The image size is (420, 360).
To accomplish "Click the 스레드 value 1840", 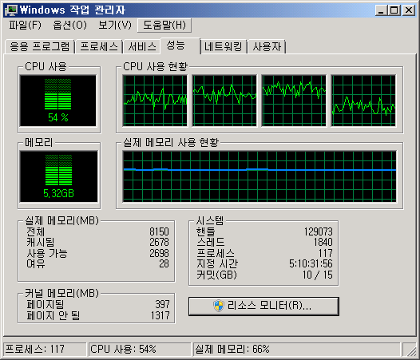I will [x=323, y=242].
